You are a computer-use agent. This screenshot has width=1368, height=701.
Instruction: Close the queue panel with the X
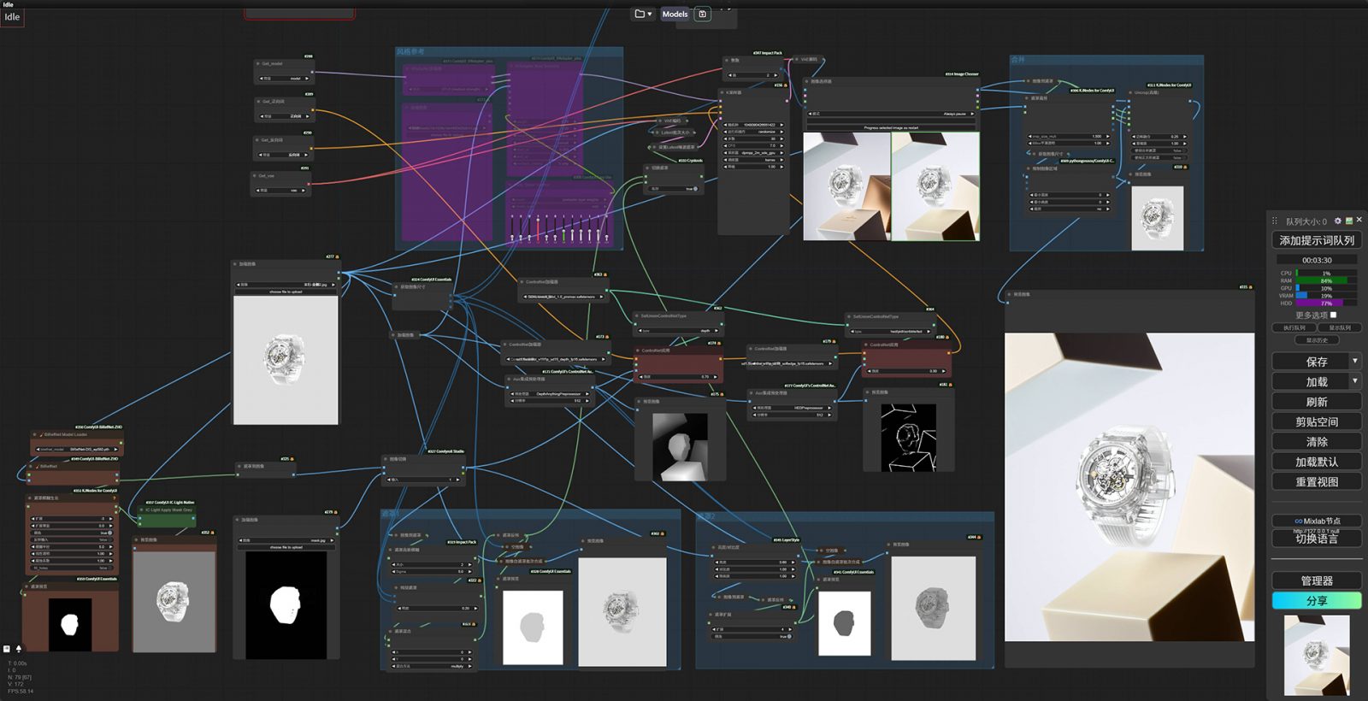coord(1359,220)
